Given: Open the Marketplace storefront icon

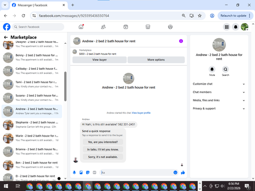Looking at the screenshot, I should point(148,27).
